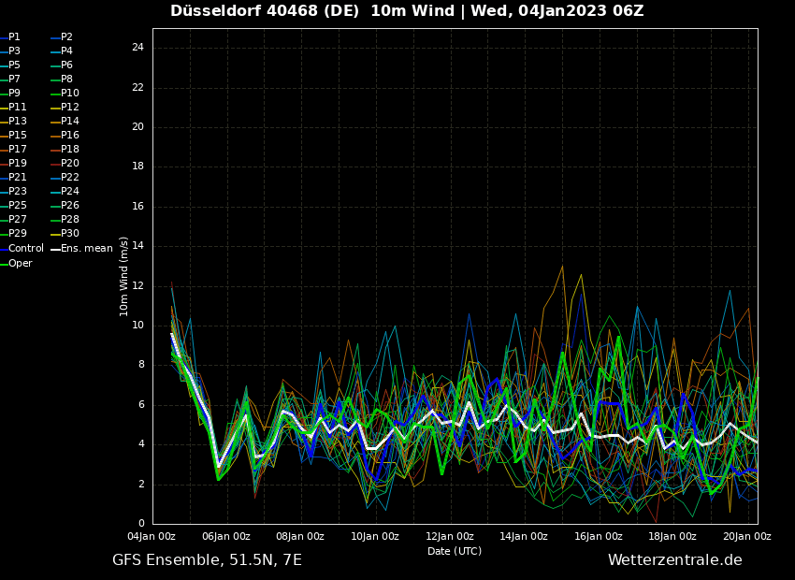Click the 04Jan 00z start date label
Viewport: 795px width, 580px height.
pyautogui.click(x=152, y=537)
